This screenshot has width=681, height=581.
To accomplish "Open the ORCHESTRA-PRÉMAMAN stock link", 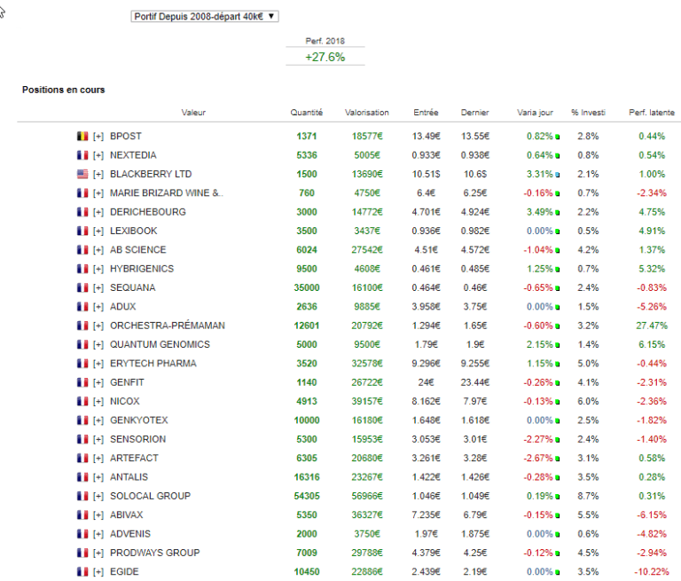I will point(167,326).
